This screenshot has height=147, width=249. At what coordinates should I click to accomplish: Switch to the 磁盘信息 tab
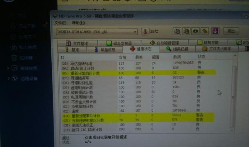(x=105, y=50)
